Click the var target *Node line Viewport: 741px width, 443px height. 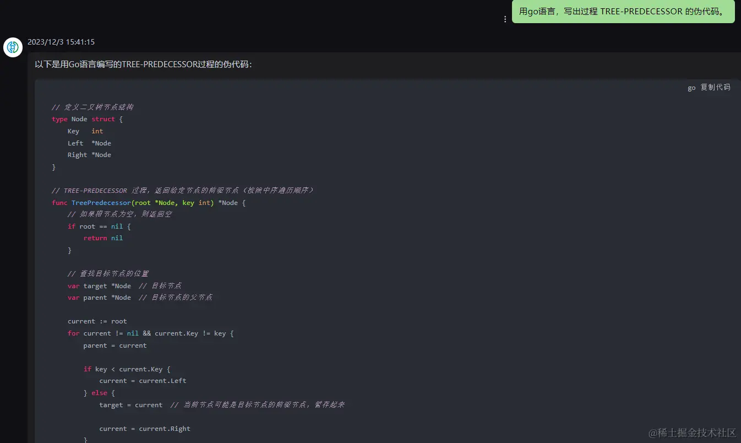coord(124,285)
